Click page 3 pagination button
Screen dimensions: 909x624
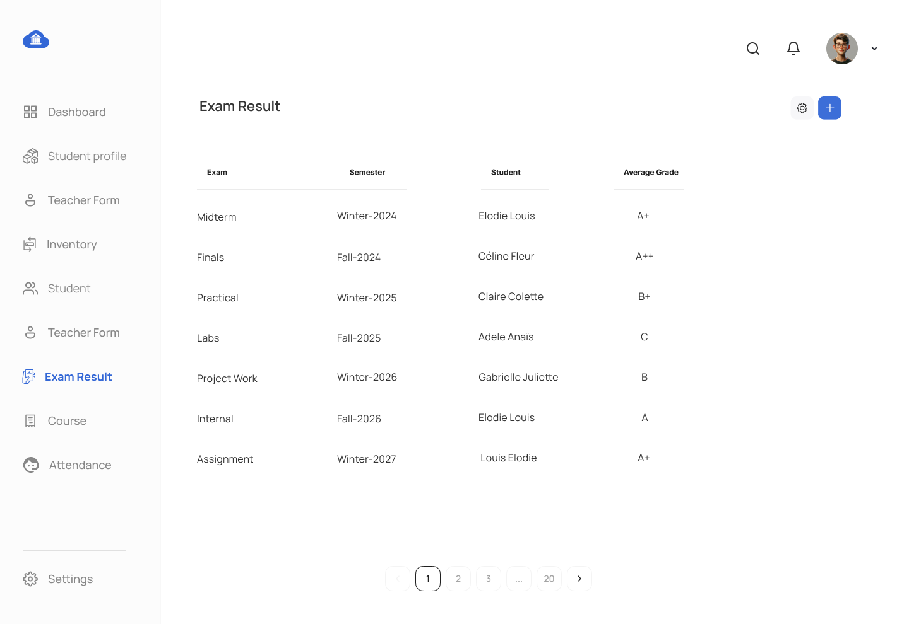489,579
